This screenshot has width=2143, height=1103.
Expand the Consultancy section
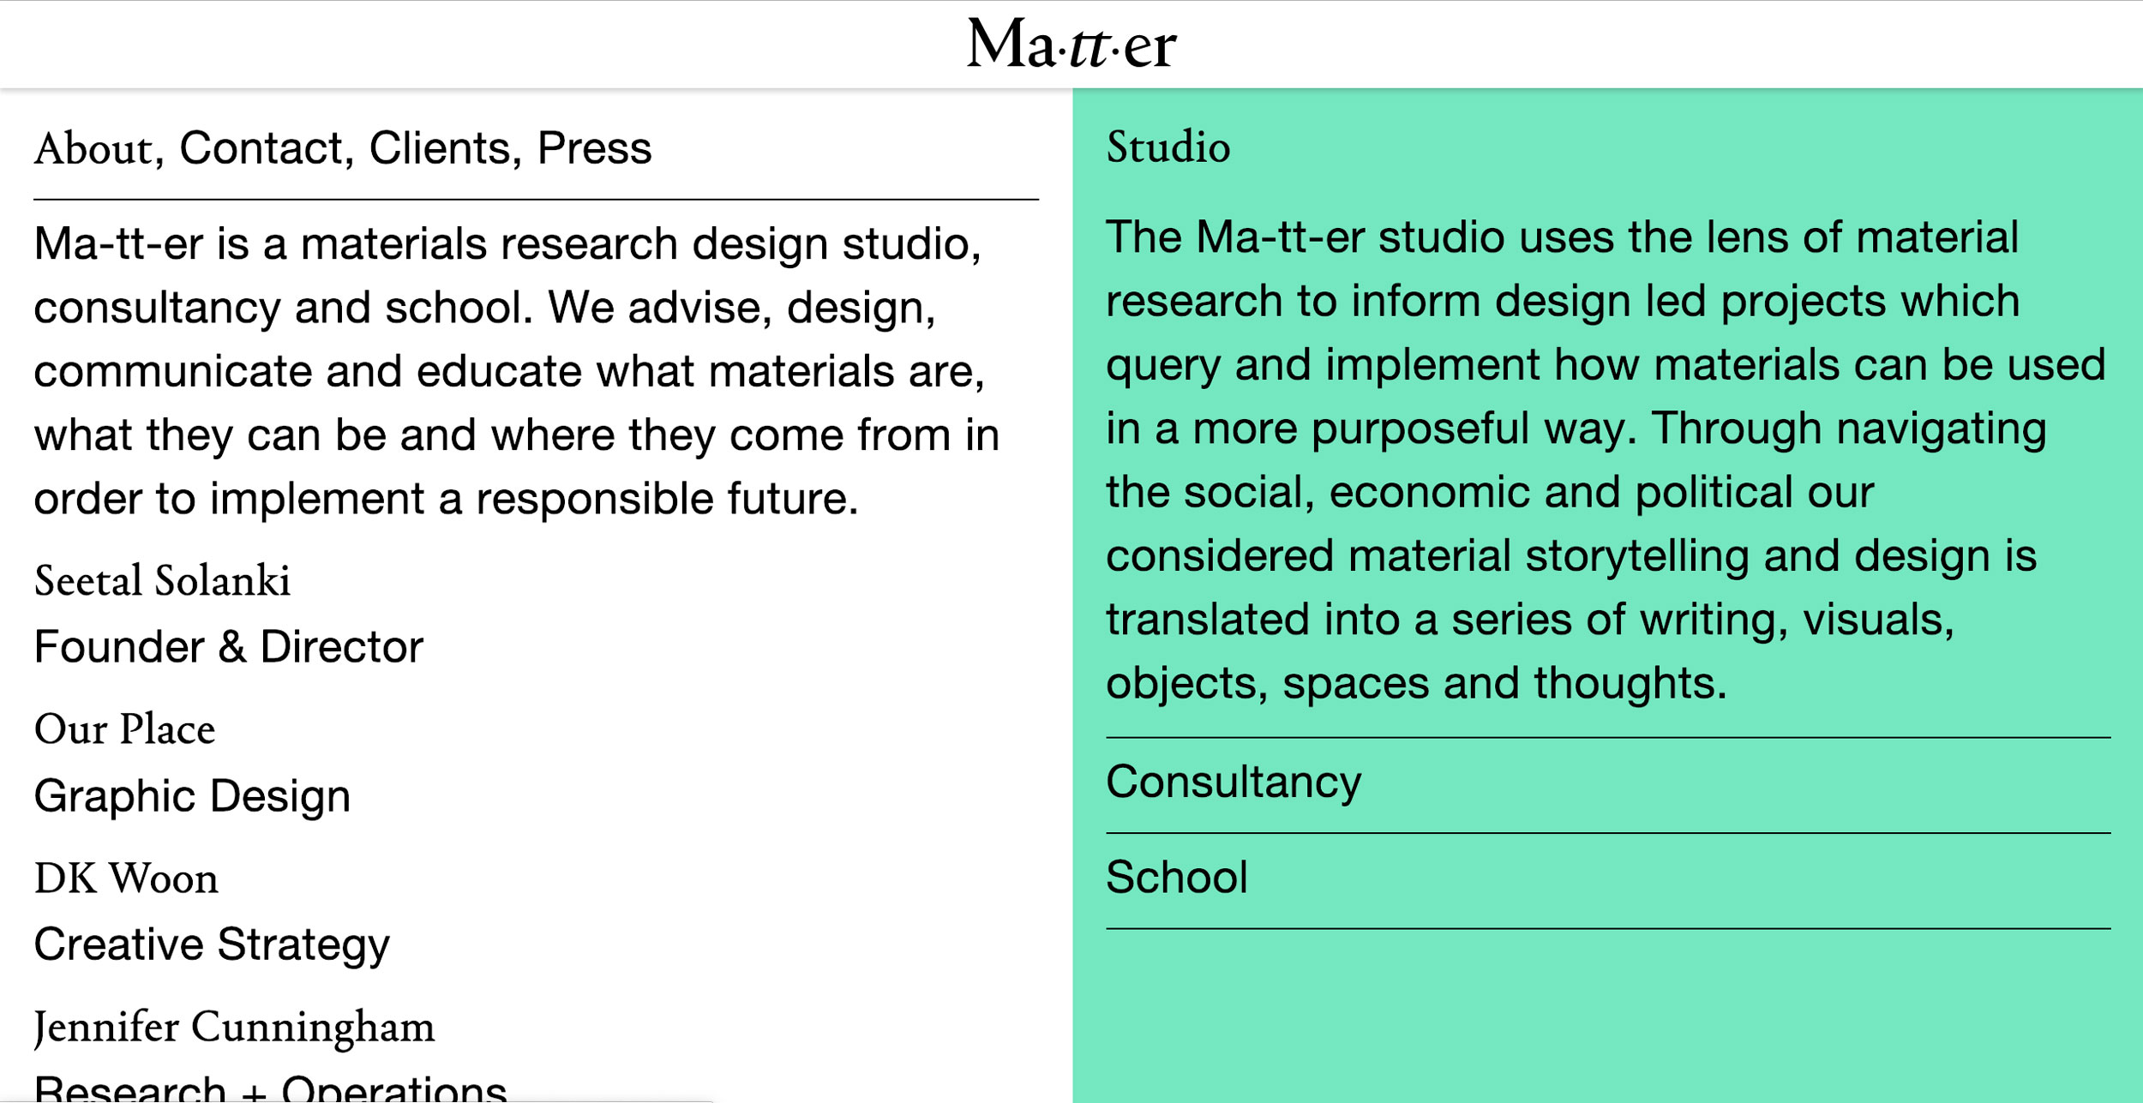(x=1233, y=781)
